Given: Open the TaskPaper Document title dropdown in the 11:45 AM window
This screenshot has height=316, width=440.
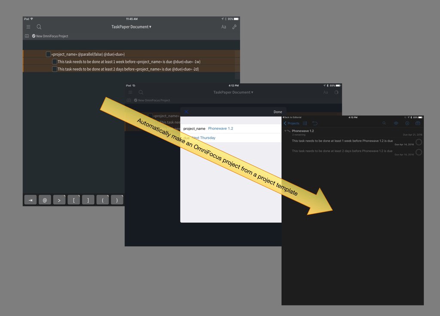Looking at the screenshot, I should pyautogui.click(x=131, y=27).
